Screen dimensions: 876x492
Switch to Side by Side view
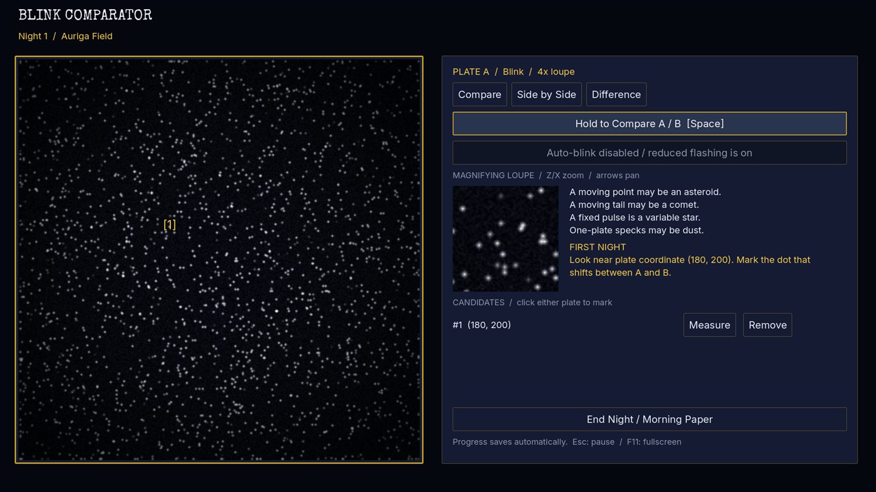[x=546, y=94]
